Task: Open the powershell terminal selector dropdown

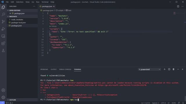Action: [x=149, y=69]
